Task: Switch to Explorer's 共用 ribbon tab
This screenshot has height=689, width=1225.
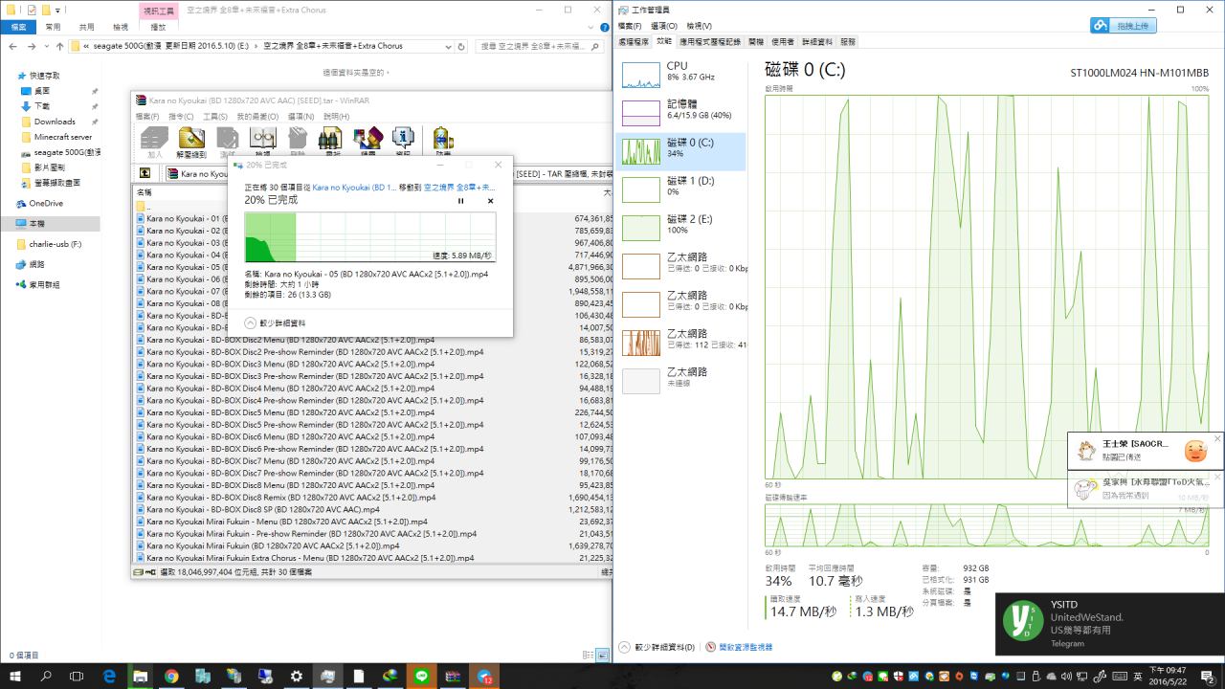Action: (86, 28)
